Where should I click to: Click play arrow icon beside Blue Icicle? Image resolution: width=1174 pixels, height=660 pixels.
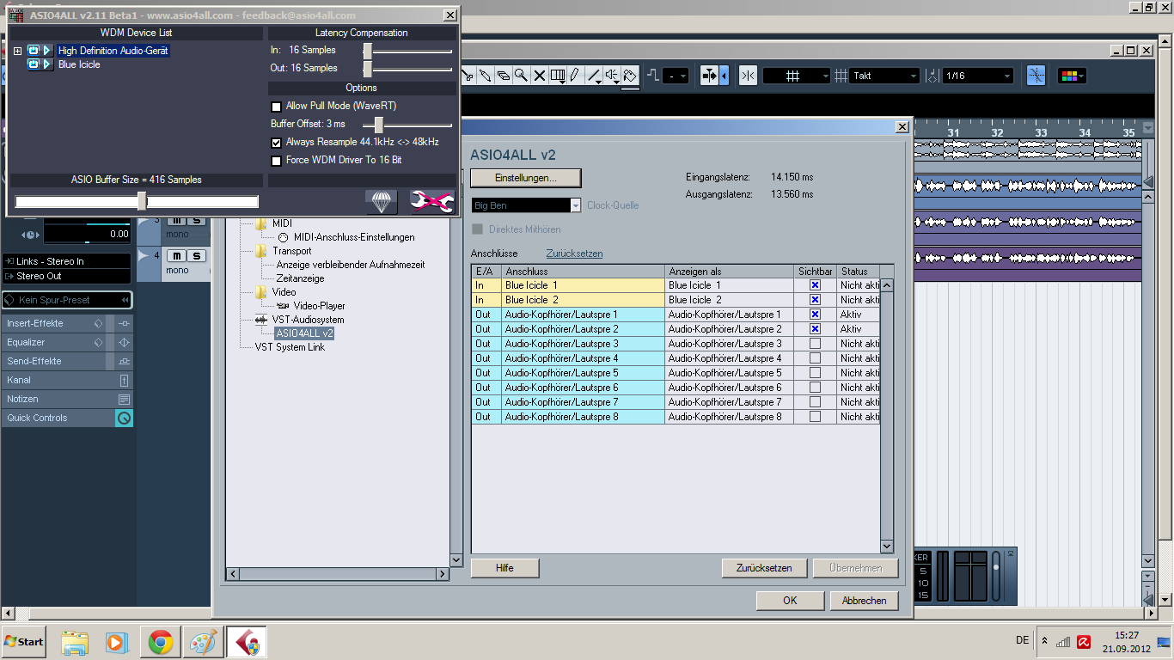point(47,64)
